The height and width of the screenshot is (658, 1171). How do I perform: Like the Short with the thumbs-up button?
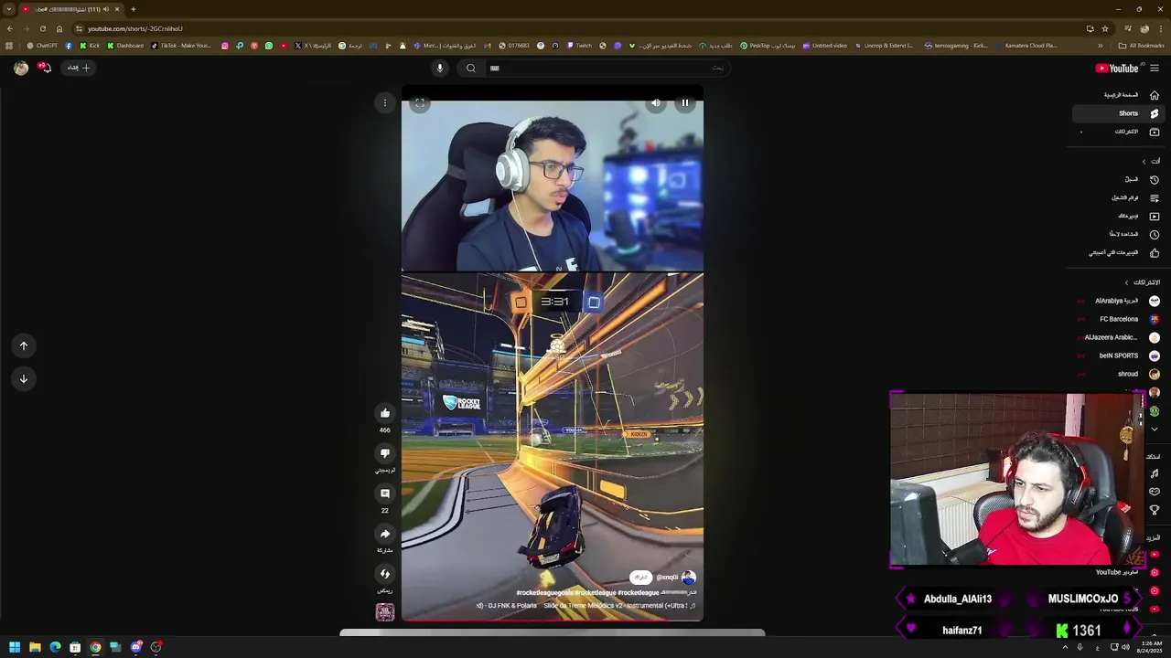click(385, 413)
